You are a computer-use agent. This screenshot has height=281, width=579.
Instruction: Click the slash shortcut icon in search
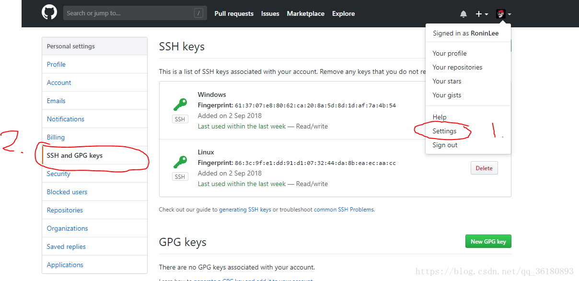pyautogui.click(x=198, y=13)
